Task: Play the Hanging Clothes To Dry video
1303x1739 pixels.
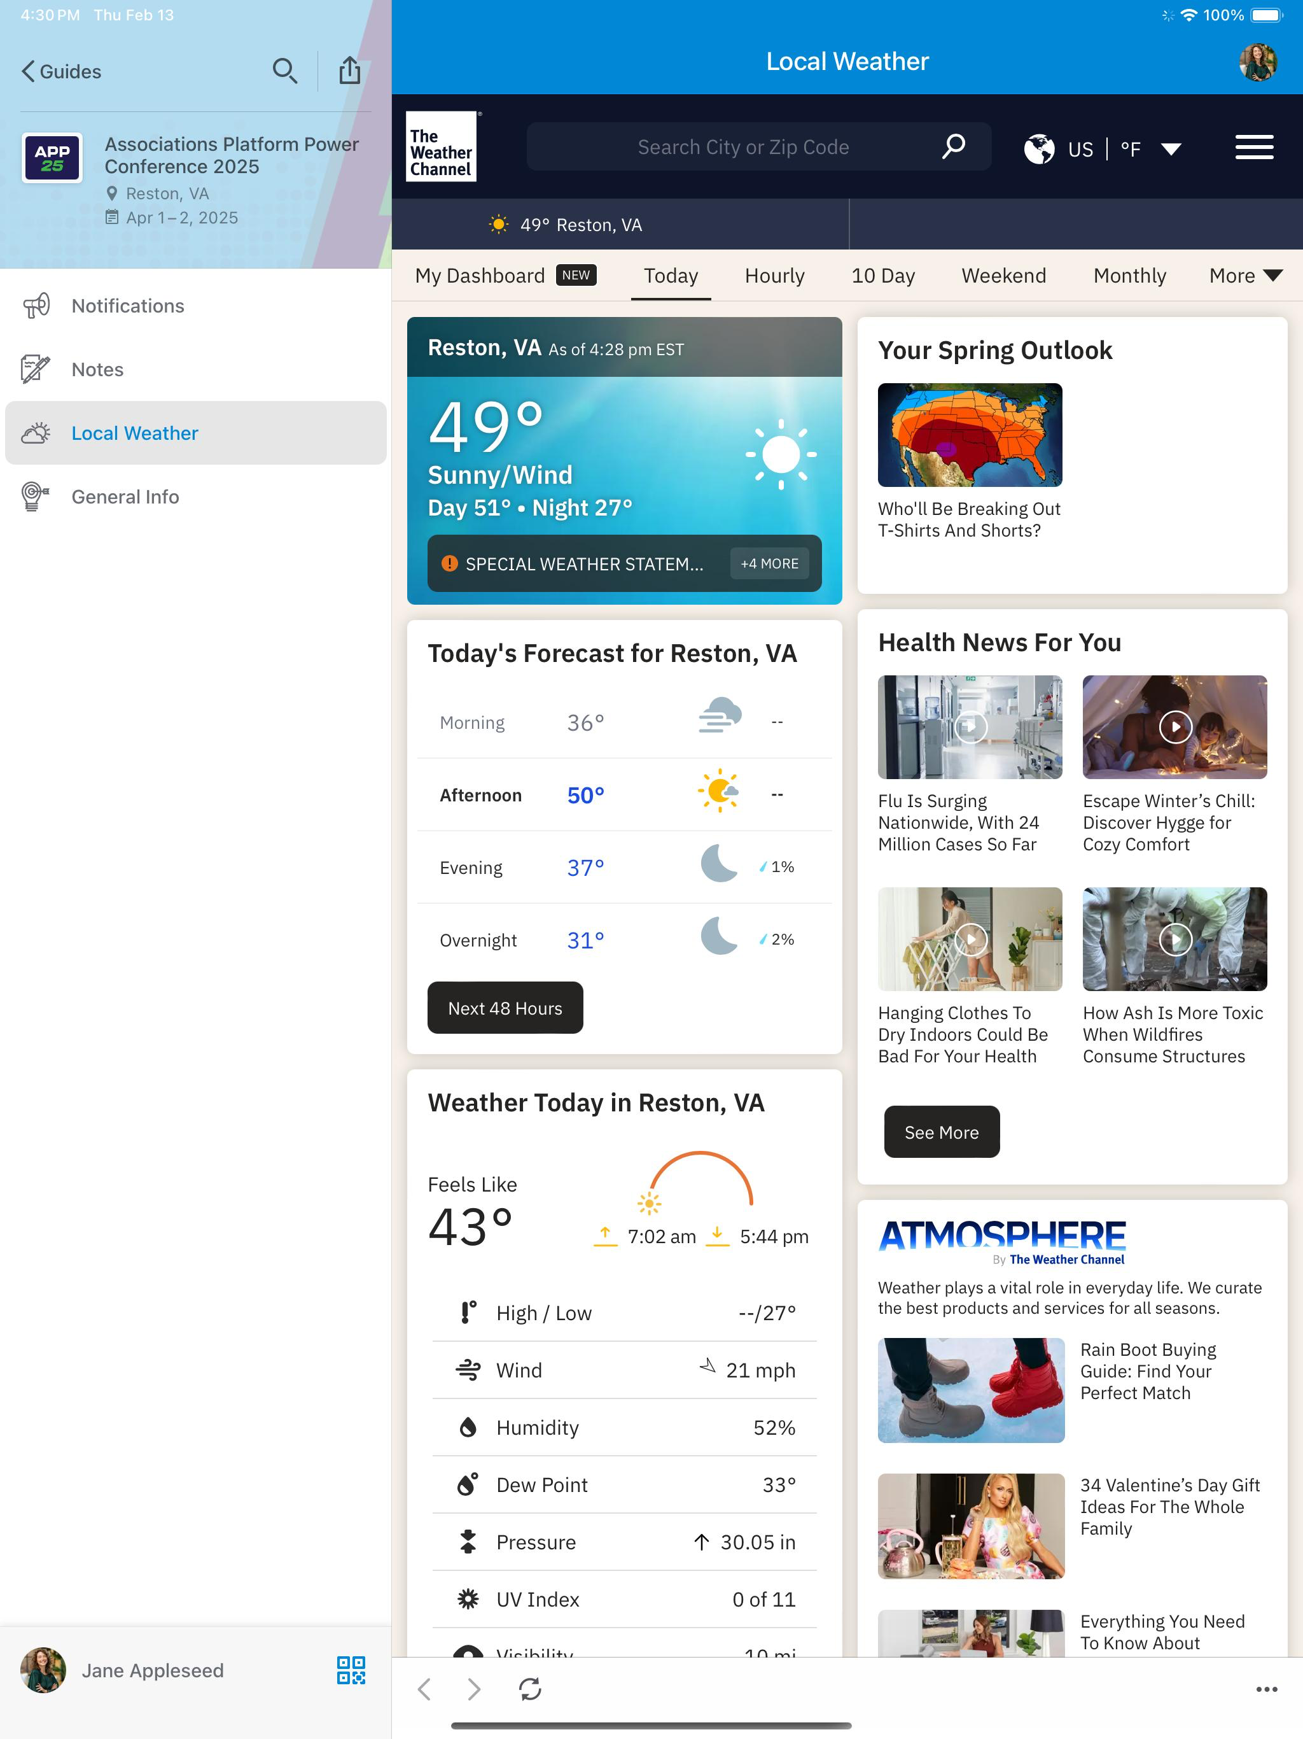Action: pos(971,940)
